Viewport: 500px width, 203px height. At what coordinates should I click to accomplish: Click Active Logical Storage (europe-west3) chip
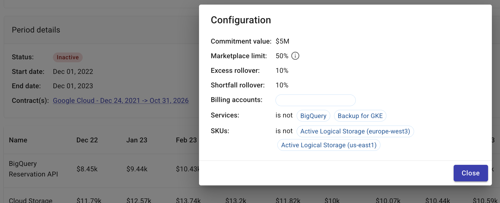point(355,131)
